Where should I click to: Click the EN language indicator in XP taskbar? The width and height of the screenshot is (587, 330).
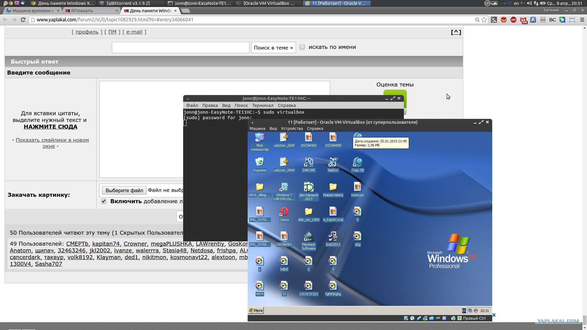464,311
